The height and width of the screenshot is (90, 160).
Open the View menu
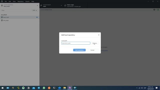tap(14, 1)
